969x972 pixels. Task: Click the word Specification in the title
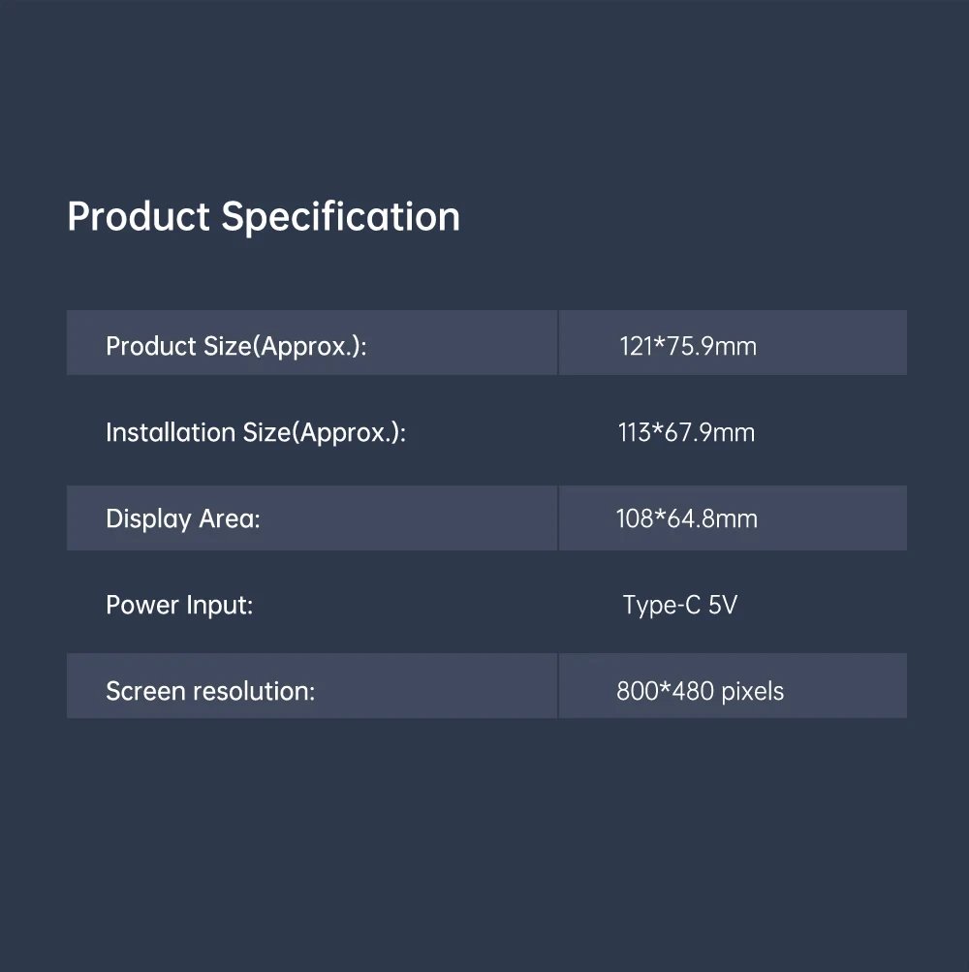[340, 218]
